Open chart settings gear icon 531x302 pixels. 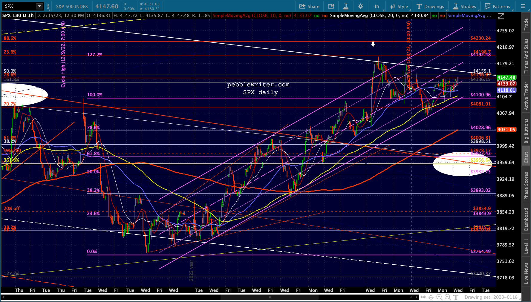[x=361, y=6]
